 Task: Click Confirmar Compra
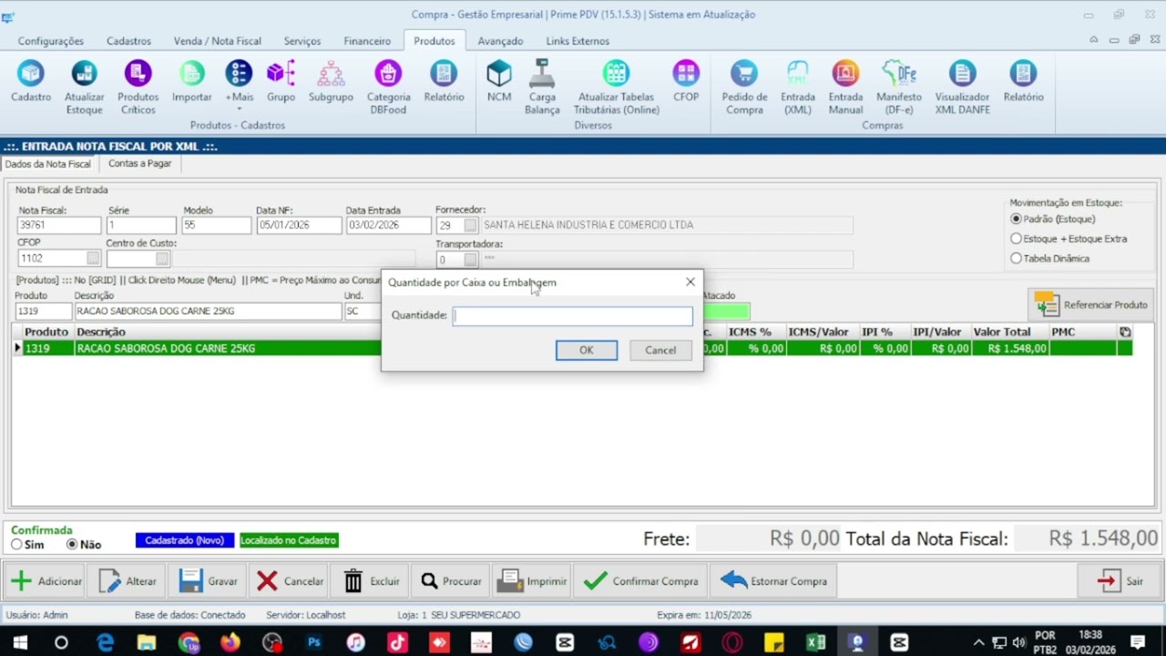click(x=641, y=581)
